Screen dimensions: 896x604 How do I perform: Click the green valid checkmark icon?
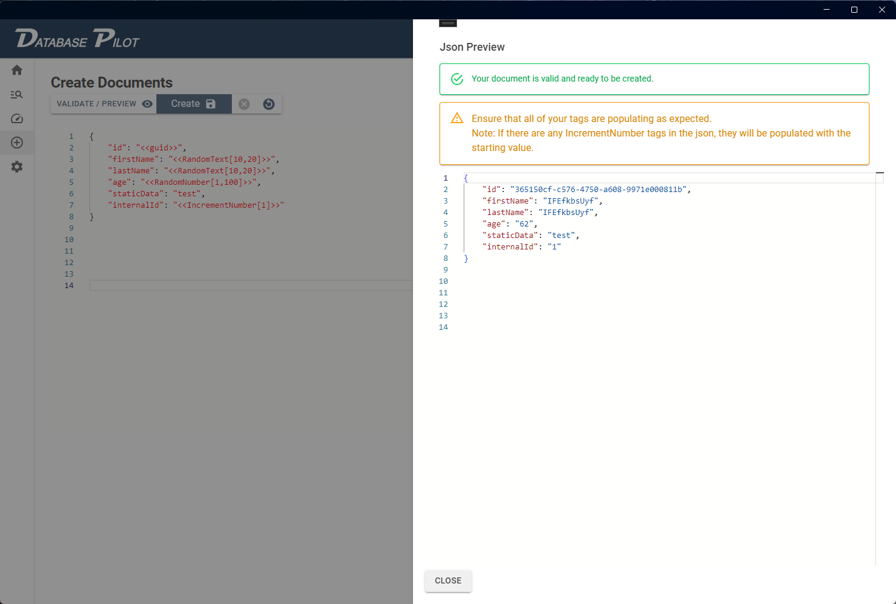pyautogui.click(x=457, y=79)
